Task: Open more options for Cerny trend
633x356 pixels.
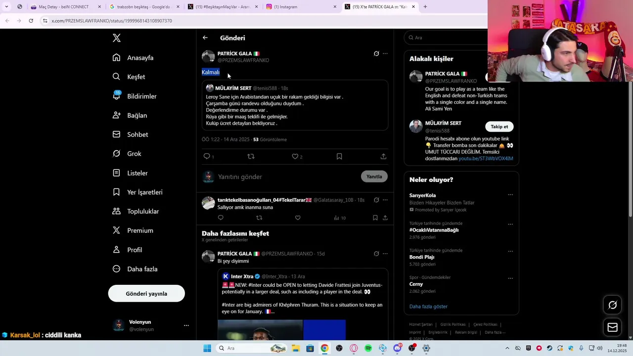Action: pyautogui.click(x=510, y=278)
